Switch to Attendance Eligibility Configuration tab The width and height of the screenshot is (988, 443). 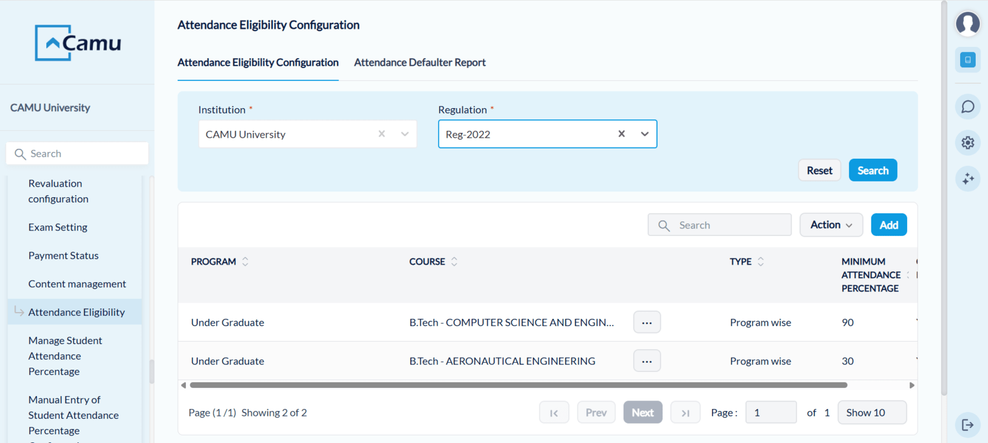click(258, 62)
